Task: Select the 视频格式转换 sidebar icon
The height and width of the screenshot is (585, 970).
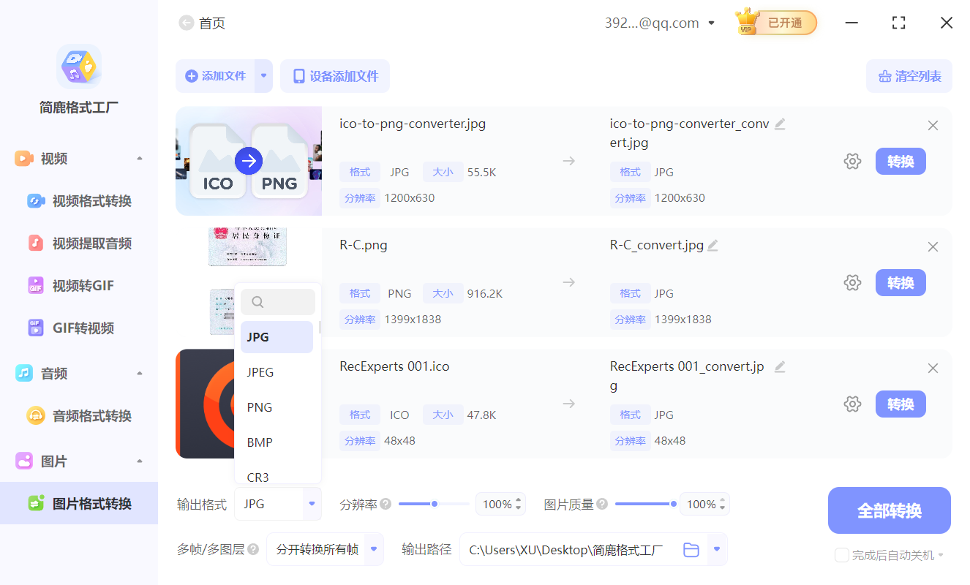Action: click(x=37, y=200)
